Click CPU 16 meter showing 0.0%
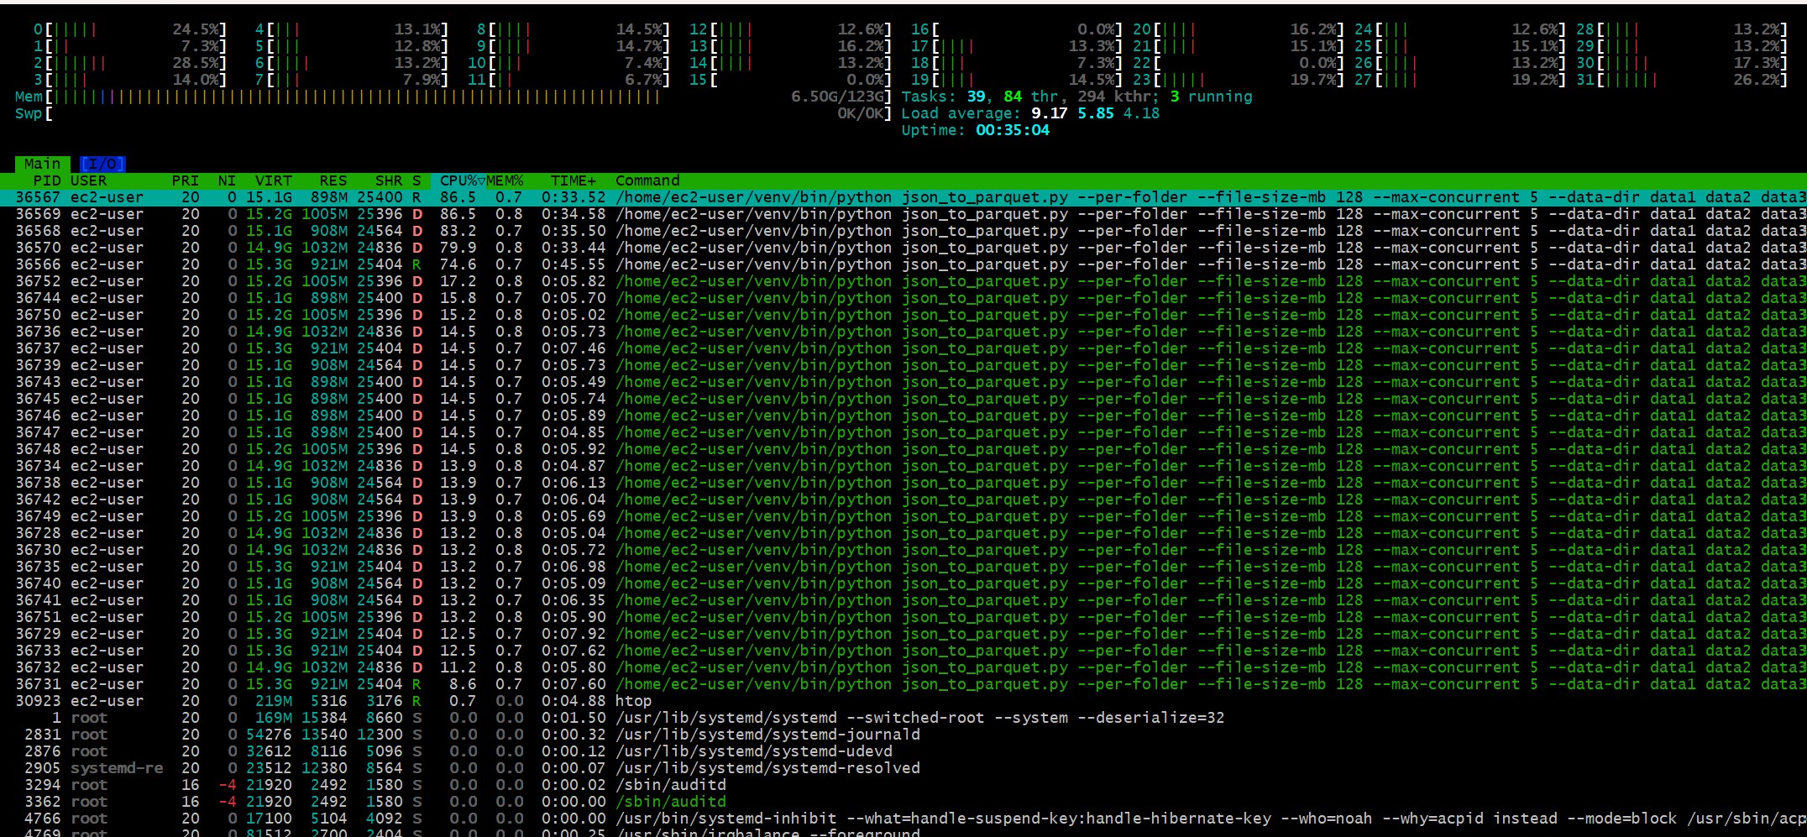The image size is (1807, 837). tap(1016, 29)
